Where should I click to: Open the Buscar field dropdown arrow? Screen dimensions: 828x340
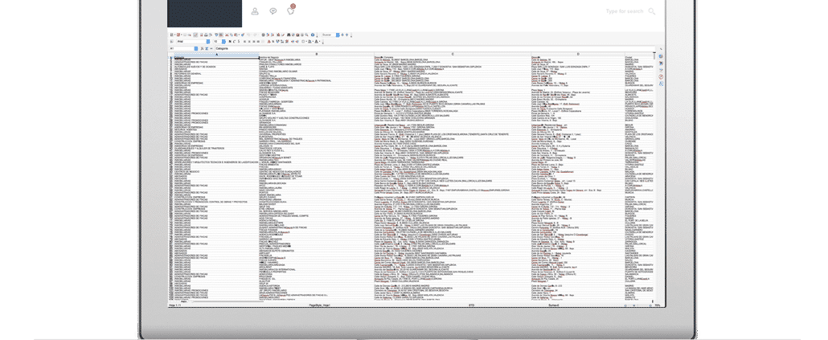pos(338,35)
